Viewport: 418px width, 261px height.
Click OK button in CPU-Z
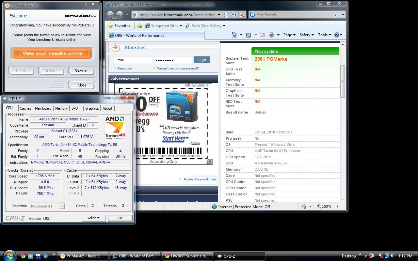coord(120,218)
